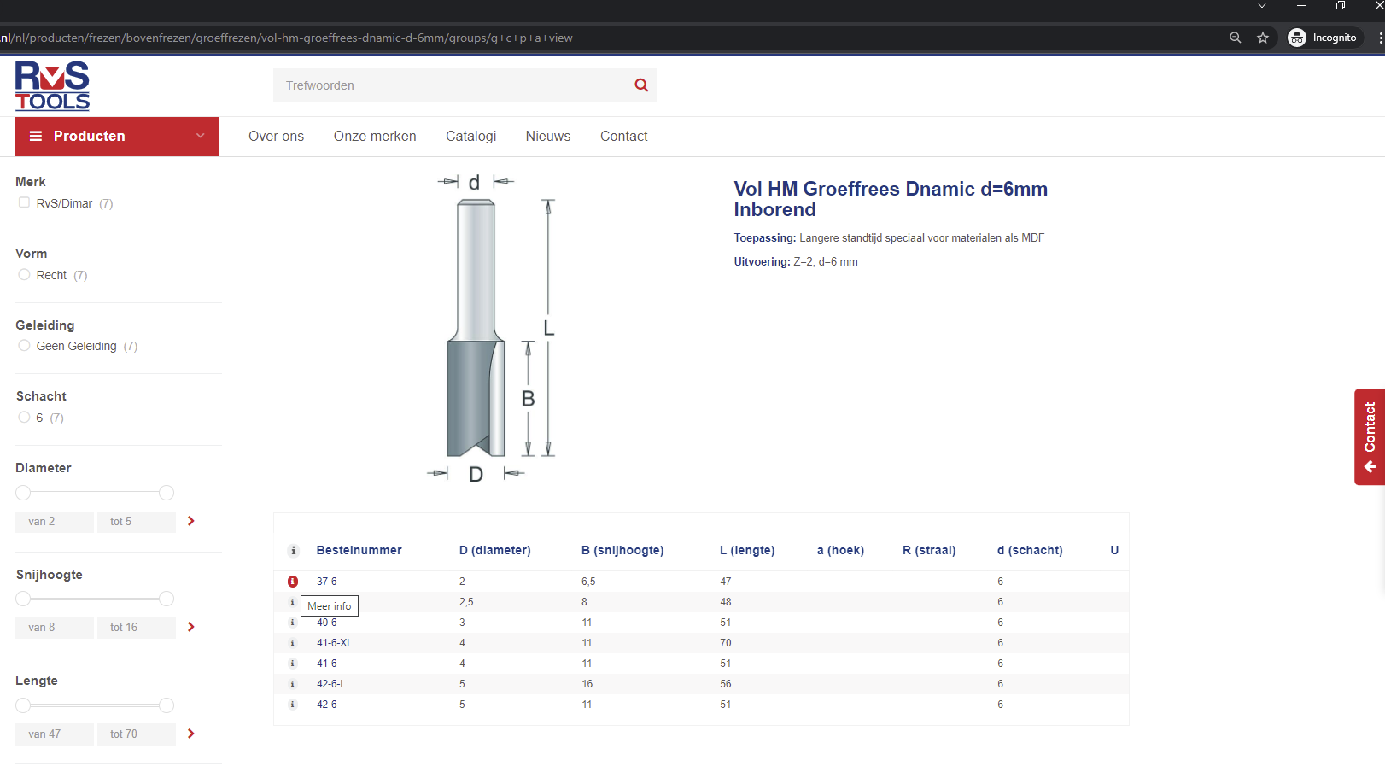Viewport: 1385px width, 772px height.
Task: Open the Nieuws menu item
Action: coord(548,136)
